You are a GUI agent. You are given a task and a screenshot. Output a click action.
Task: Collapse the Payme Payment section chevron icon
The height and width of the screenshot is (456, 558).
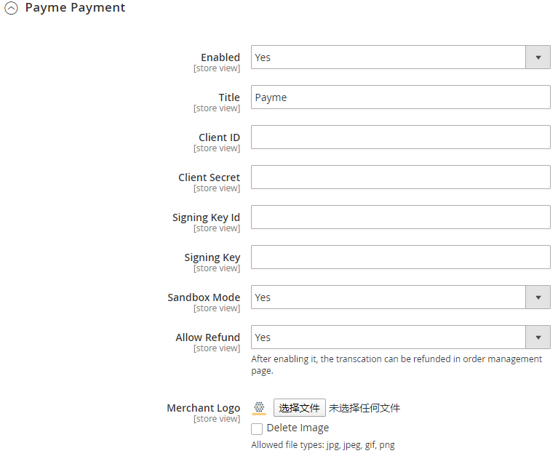click(x=11, y=9)
